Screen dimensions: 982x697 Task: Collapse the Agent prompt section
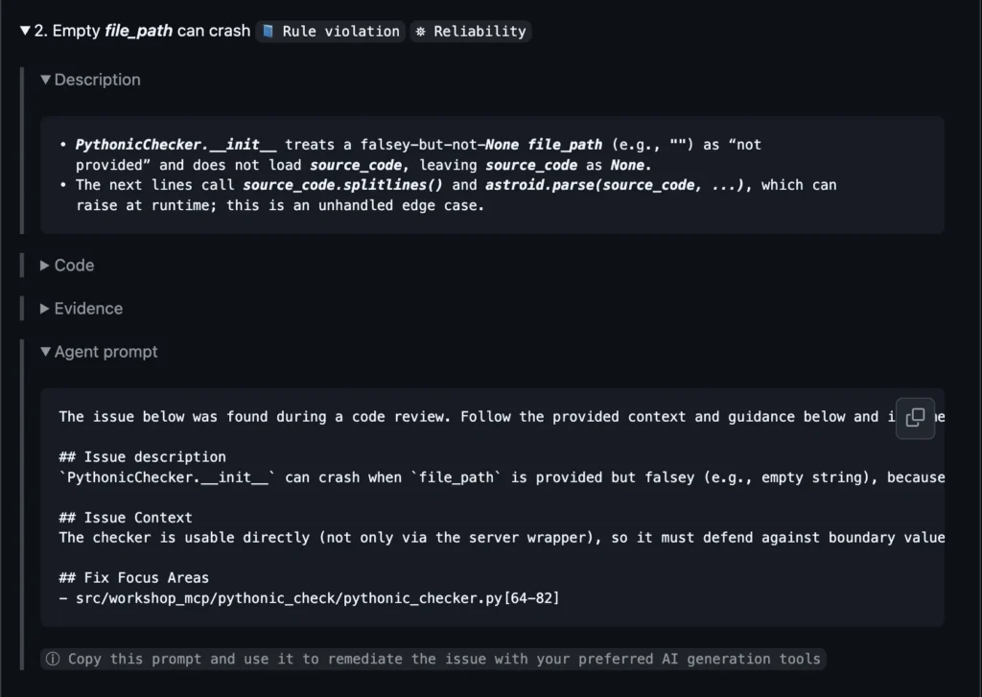[x=45, y=352]
